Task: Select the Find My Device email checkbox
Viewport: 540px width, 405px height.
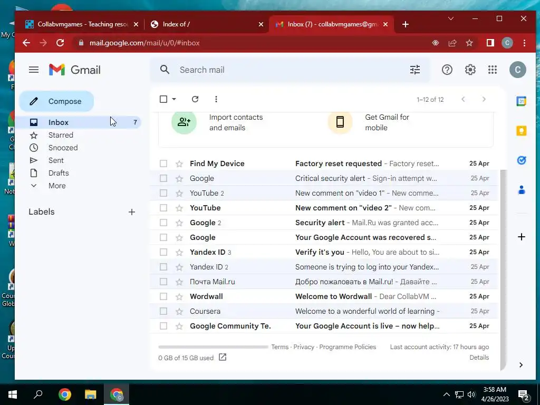Action: tap(163, 163)
